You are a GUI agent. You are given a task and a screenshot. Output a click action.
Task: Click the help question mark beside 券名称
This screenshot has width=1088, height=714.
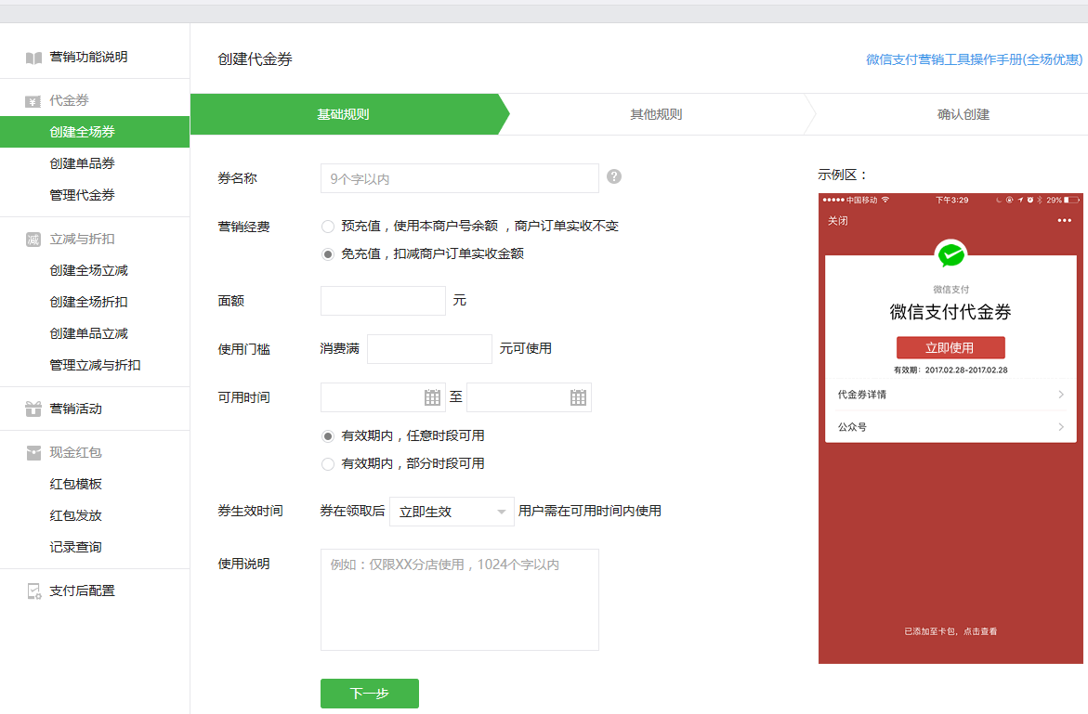point(614,176)
